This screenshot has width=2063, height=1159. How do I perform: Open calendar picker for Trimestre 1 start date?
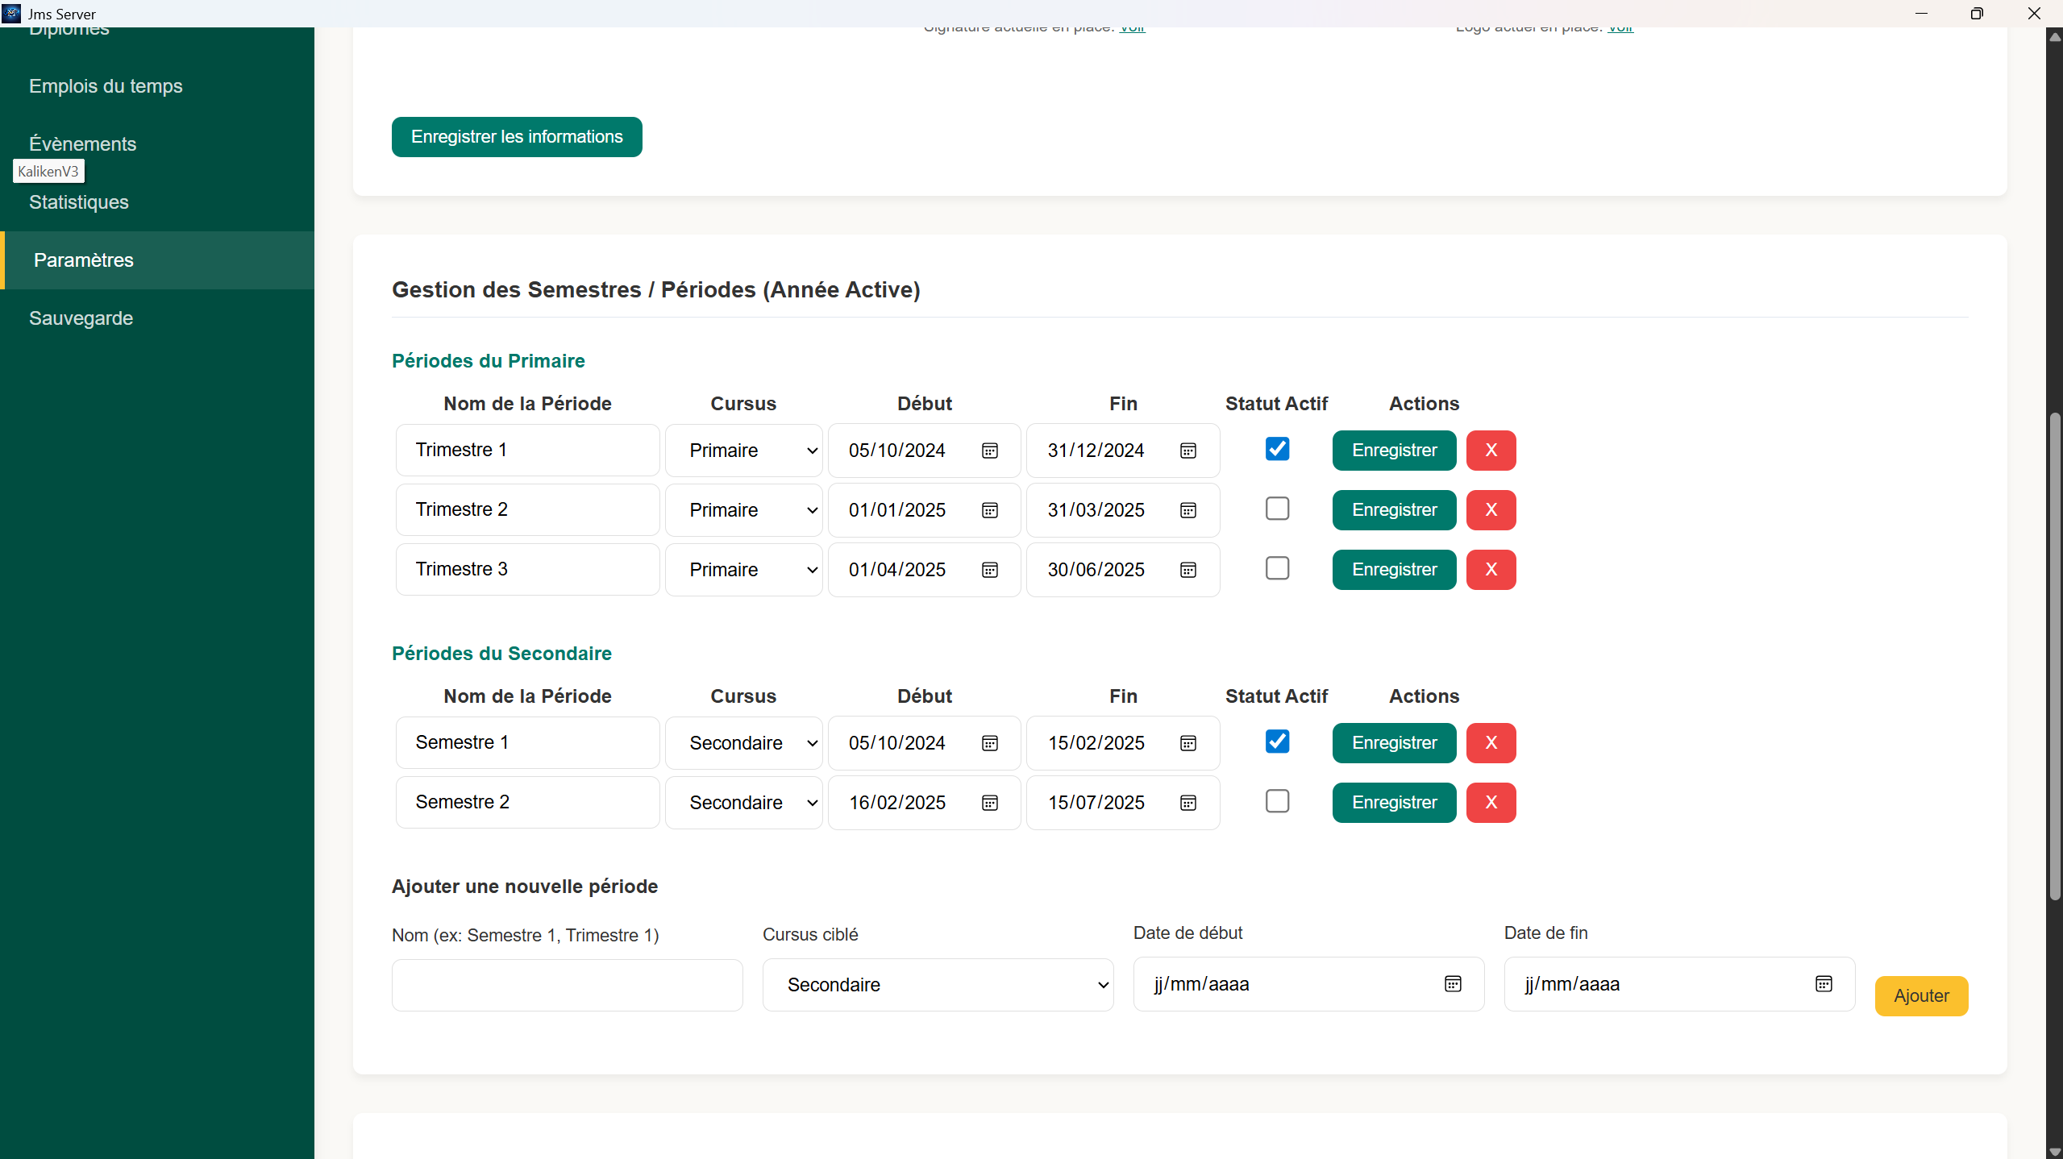[990, 451]
